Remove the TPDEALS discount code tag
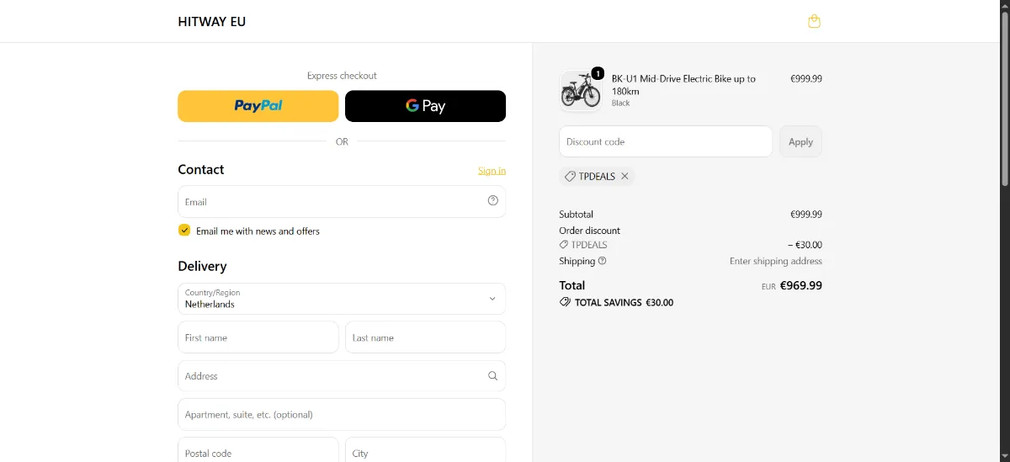 (x=625, y=177)
